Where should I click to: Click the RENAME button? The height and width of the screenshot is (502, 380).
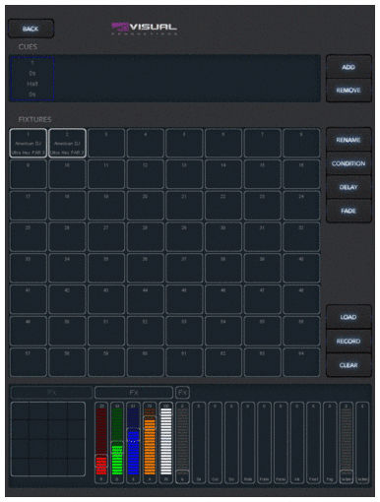pos(348,140)
